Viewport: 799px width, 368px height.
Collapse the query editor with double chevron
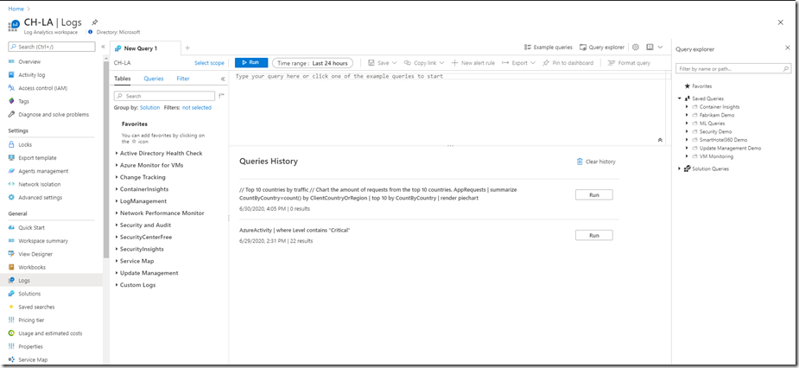[x=661, y=140]
